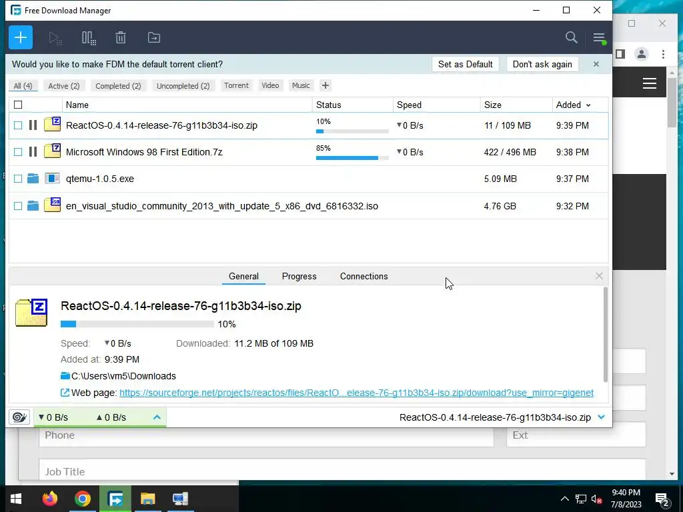The image size is (683, 512).
Task: Click the Ext input field in browser
Action: [576, 435]
